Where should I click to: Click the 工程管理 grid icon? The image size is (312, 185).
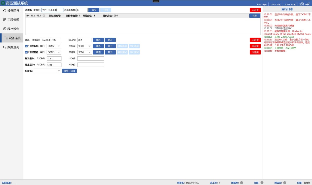pyautogui.click(x=4, y=20)
